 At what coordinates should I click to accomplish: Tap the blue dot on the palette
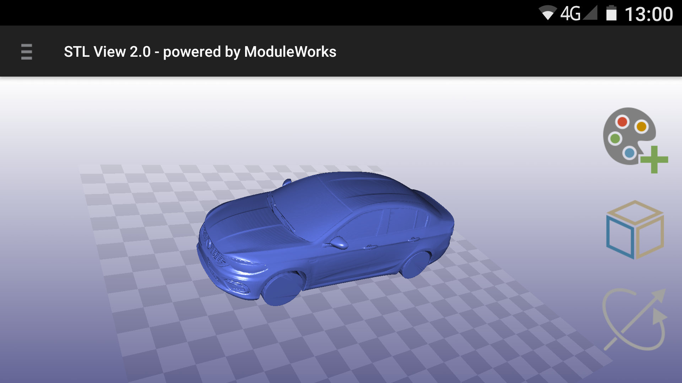(629, 153)
